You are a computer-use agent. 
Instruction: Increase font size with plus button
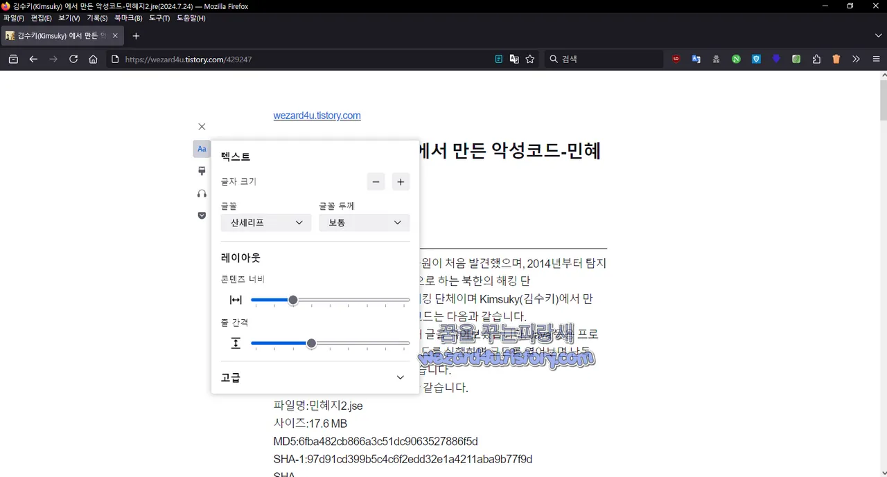pos(401,181)
